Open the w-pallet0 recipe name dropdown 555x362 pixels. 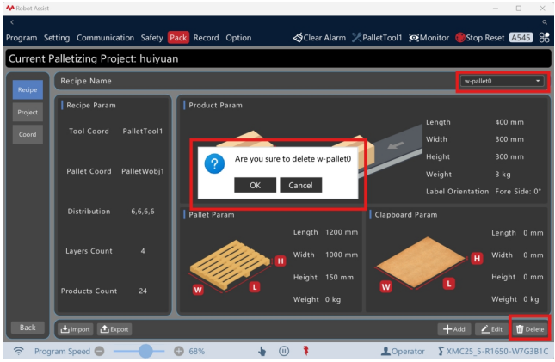pyautogui.click(x=503, y=81)
